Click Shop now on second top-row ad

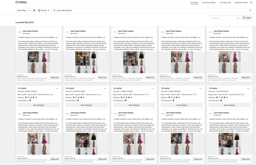(x=102, y=77)
